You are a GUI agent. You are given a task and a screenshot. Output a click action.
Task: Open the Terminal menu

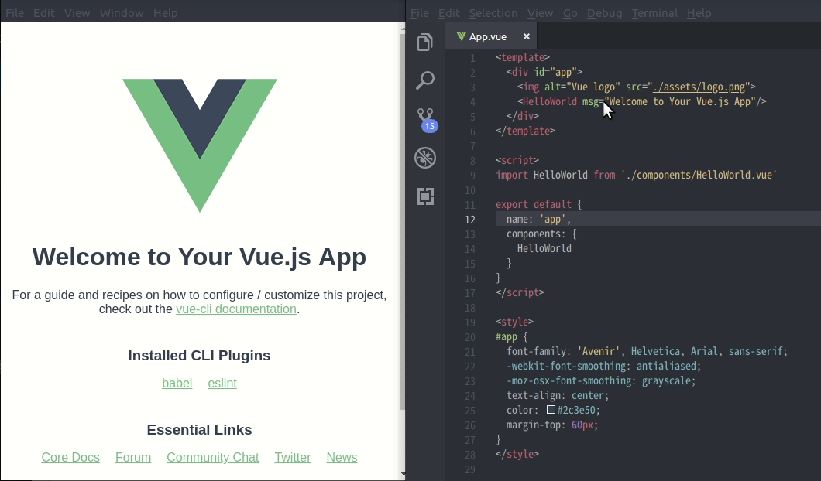pyautogui.click(x=654, y=13)
